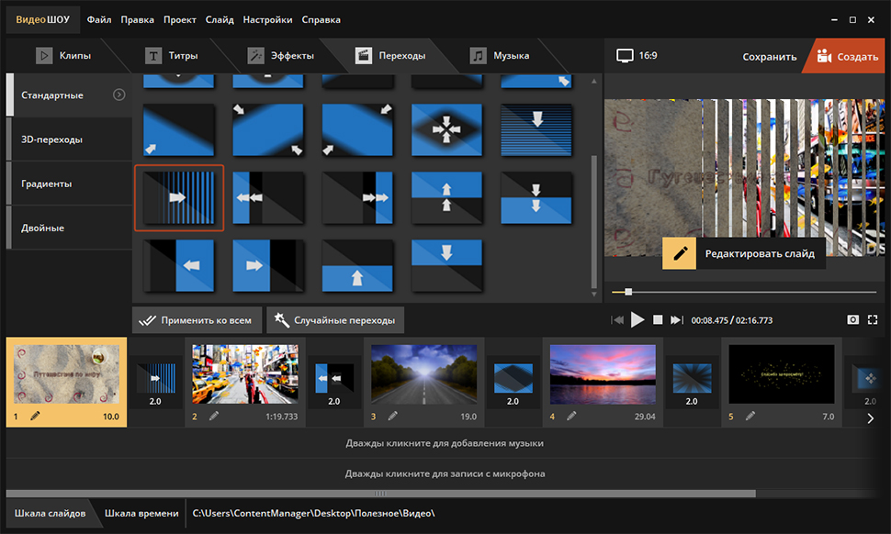Select the 3D-переходы category
891x534 pixels.
coord(69,139)
